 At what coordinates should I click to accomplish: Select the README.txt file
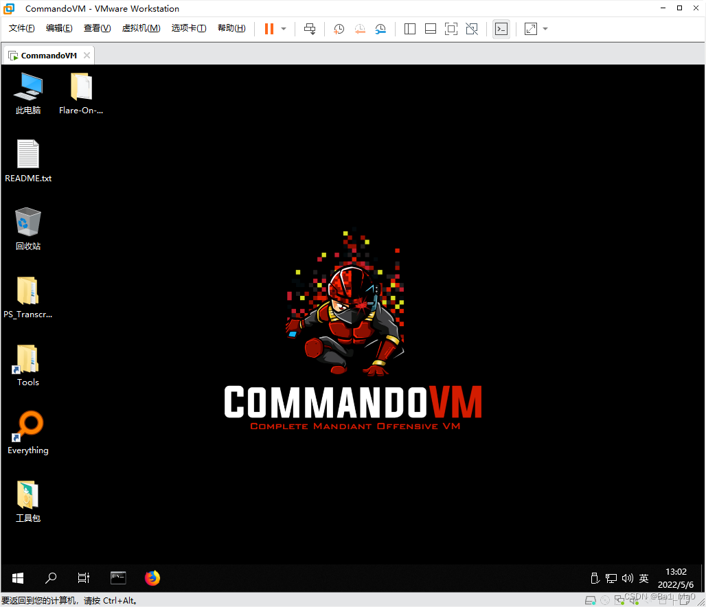click(x=28, y=161)
